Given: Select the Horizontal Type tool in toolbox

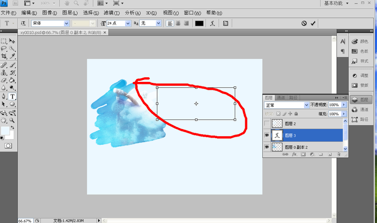Looking at the screenshot, I should 13,96.
